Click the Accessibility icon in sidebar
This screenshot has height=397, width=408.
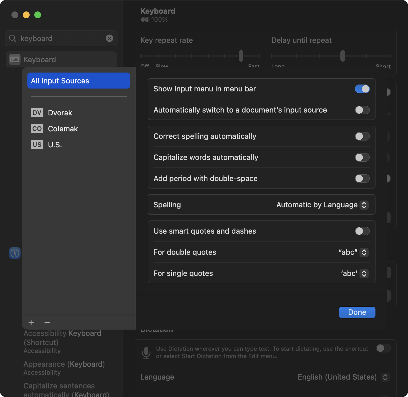click(x=15, y=253)
